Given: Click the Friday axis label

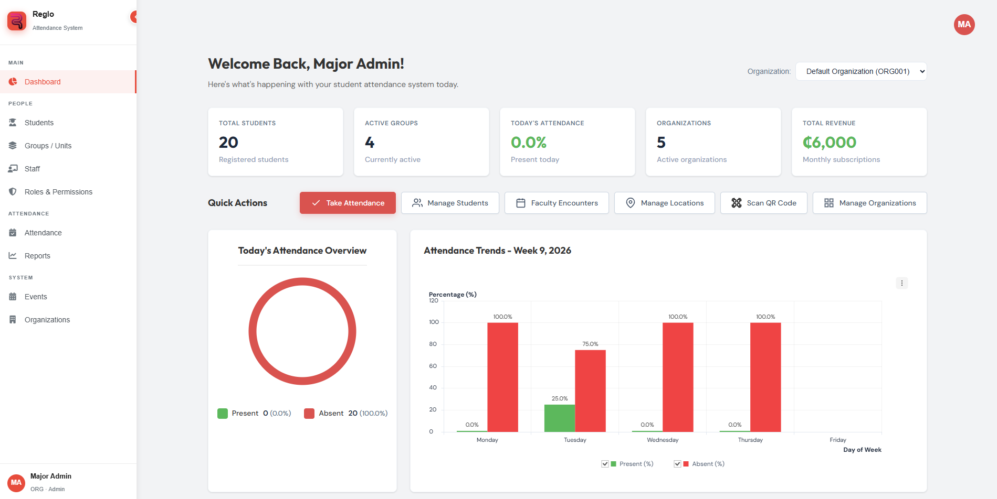Looking at the screenshot, I should 838,440.
